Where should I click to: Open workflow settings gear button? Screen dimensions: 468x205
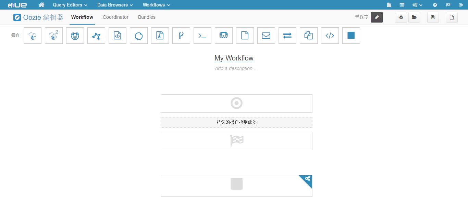tap(401, 17)
